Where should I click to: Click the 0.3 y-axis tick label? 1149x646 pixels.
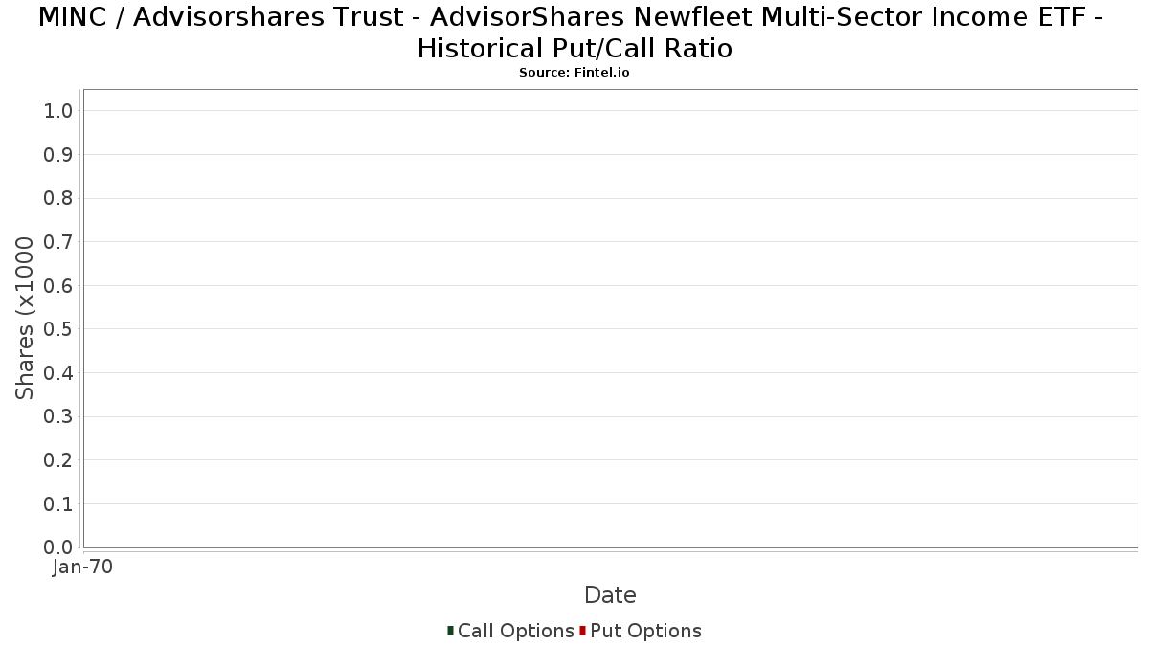click(x=58, y=417)
